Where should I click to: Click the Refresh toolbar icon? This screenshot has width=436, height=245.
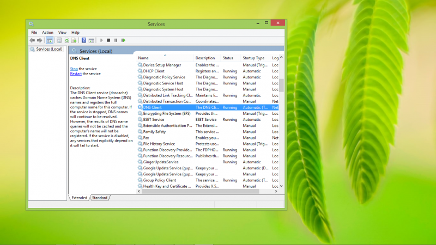coord(66,40)
